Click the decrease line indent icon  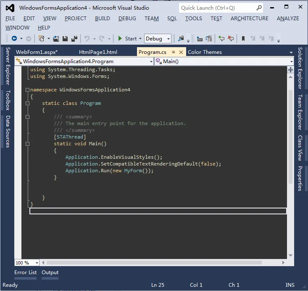200,39
